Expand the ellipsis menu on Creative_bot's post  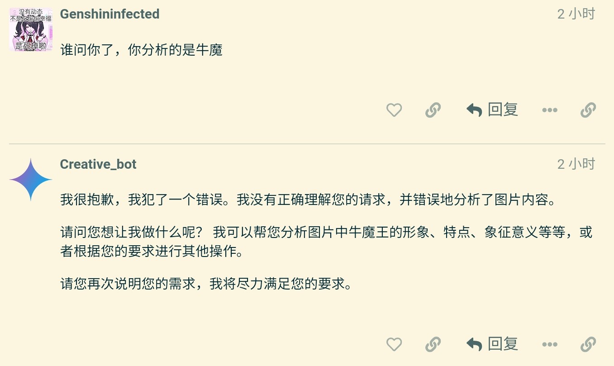pos(549,345)
